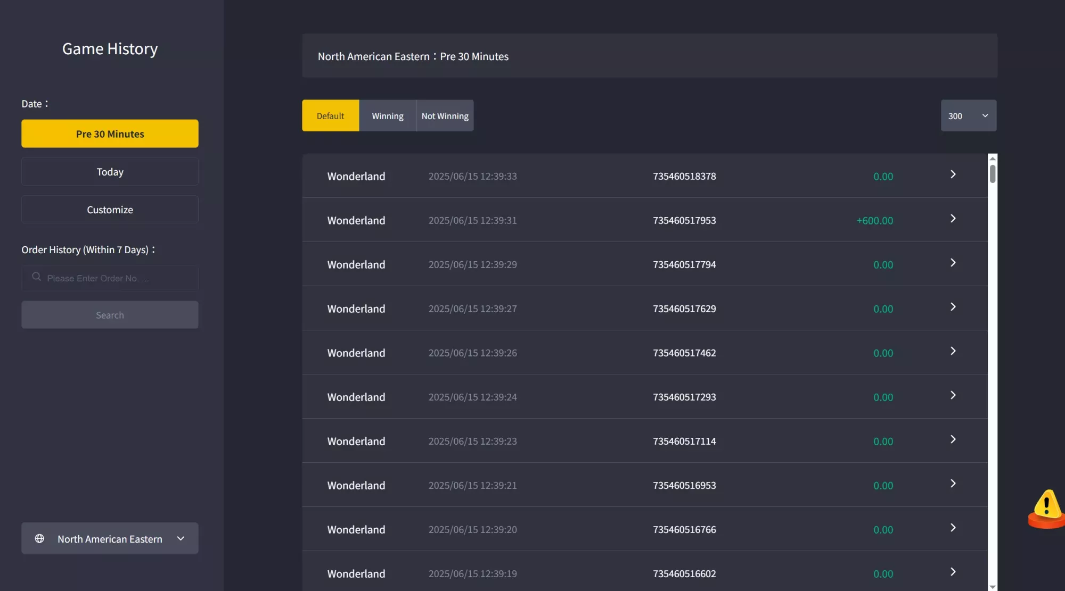Image resolution: width=1065 pixels, height=591 pixels.
Task: Expand the North American Eastern timezone selector
Action: coord(110,538)
